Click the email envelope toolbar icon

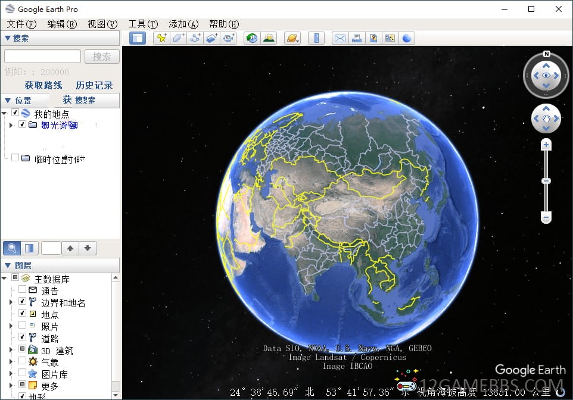[340, 38]
